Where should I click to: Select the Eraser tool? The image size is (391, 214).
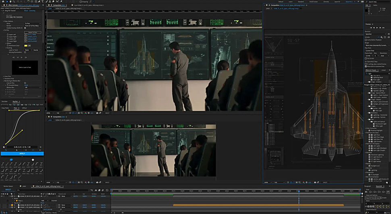[x=53, y=2]
